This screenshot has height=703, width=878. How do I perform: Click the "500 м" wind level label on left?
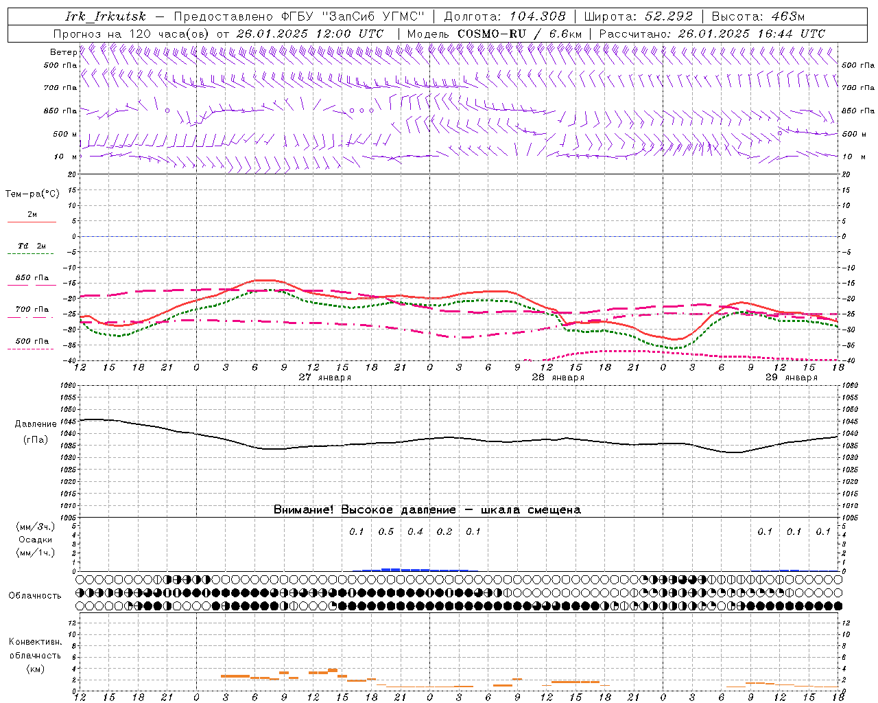[65, 134]
